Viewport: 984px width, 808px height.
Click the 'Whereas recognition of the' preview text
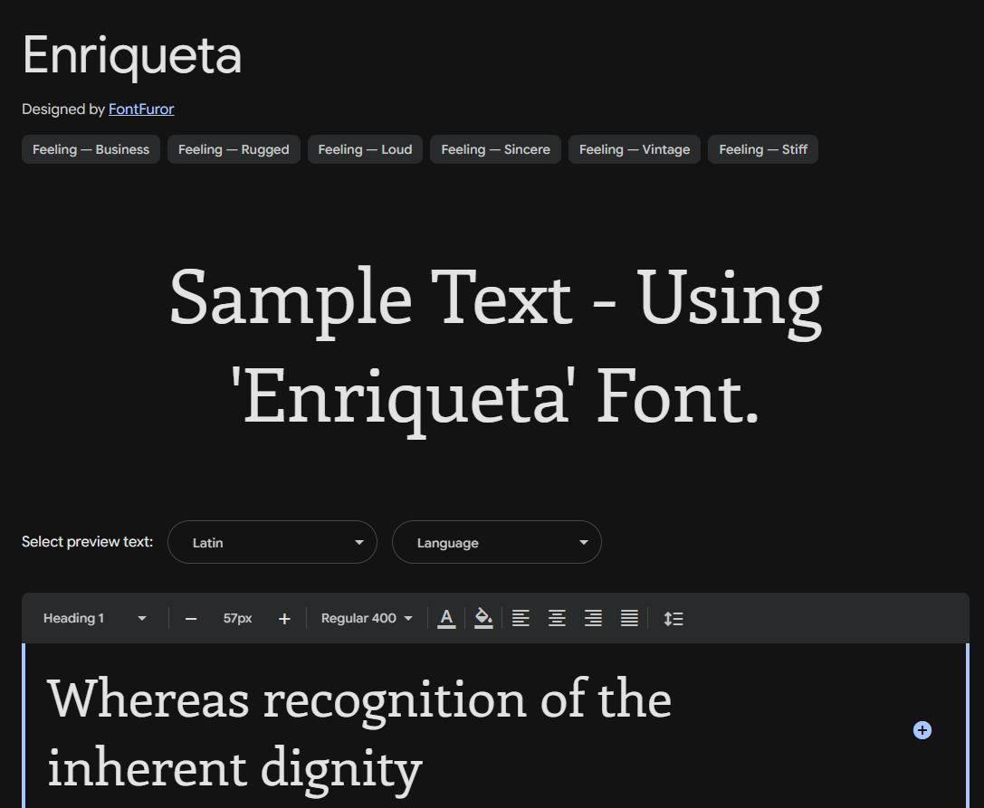359,699
